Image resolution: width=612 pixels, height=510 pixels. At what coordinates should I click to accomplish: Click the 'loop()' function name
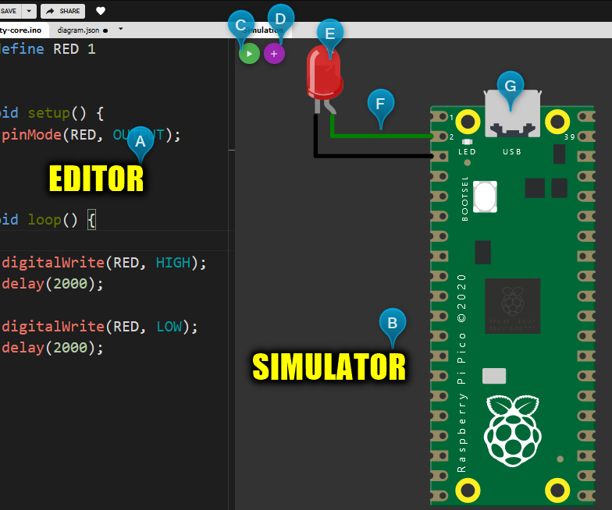(53, 220)
